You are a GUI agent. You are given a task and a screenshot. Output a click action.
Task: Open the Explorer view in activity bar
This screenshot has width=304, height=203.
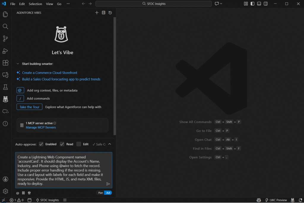pyautogui.click(x=5, y=14)
